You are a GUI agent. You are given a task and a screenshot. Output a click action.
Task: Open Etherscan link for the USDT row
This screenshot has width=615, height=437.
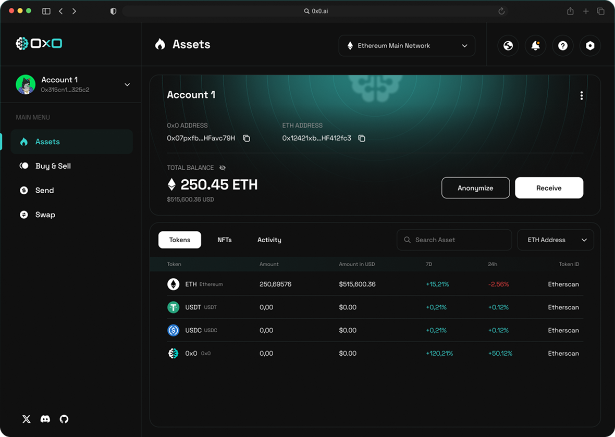[x=563, y=307]
